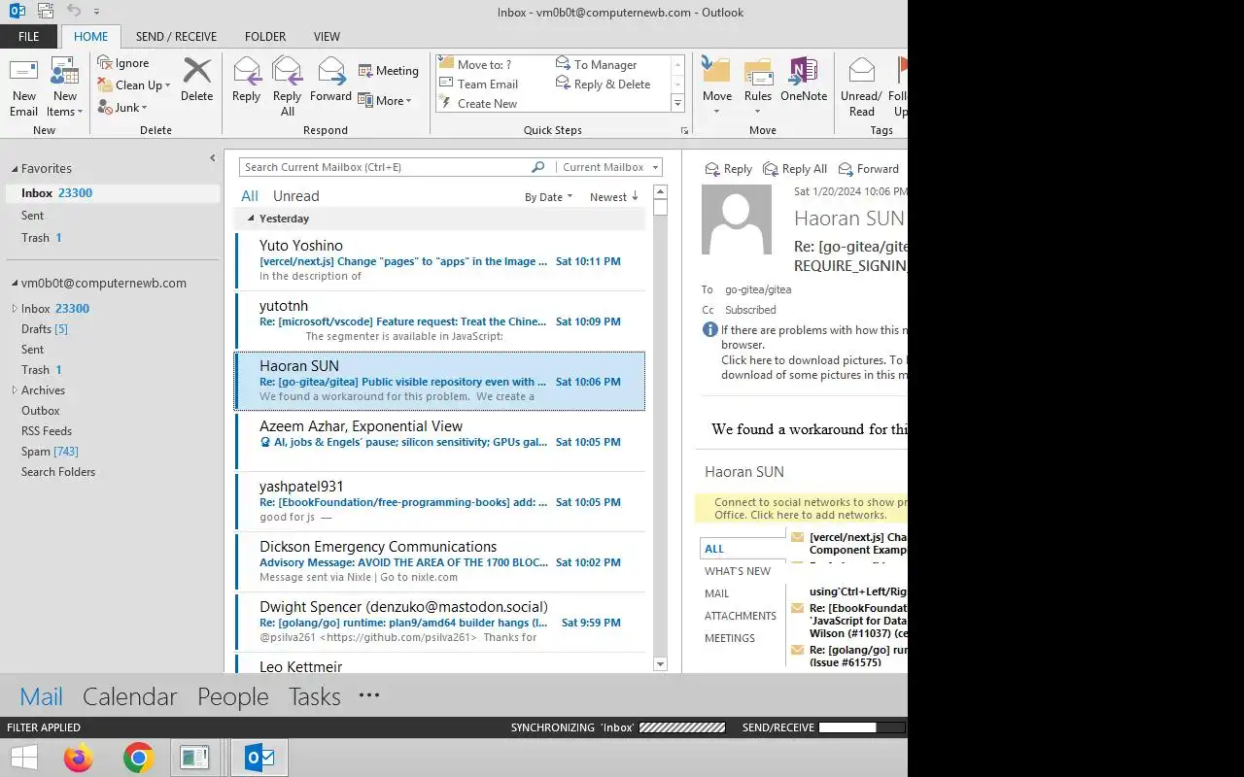Expand the Quick Steps gallery

point(677,103)
